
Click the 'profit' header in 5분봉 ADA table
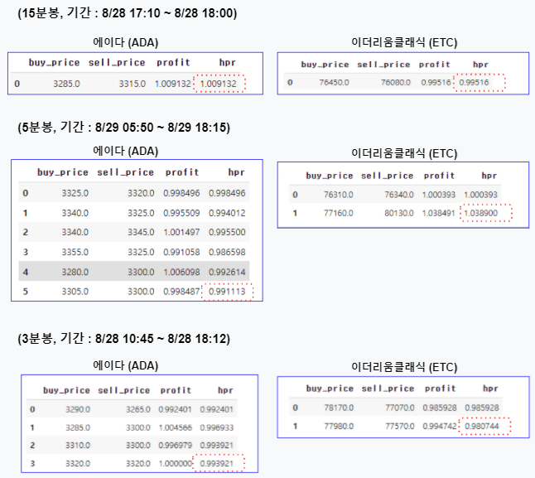pyautogui.click(x=182, y=172)
